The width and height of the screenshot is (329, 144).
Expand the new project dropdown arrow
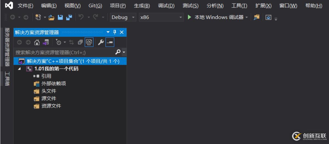(x=45, y=17)
